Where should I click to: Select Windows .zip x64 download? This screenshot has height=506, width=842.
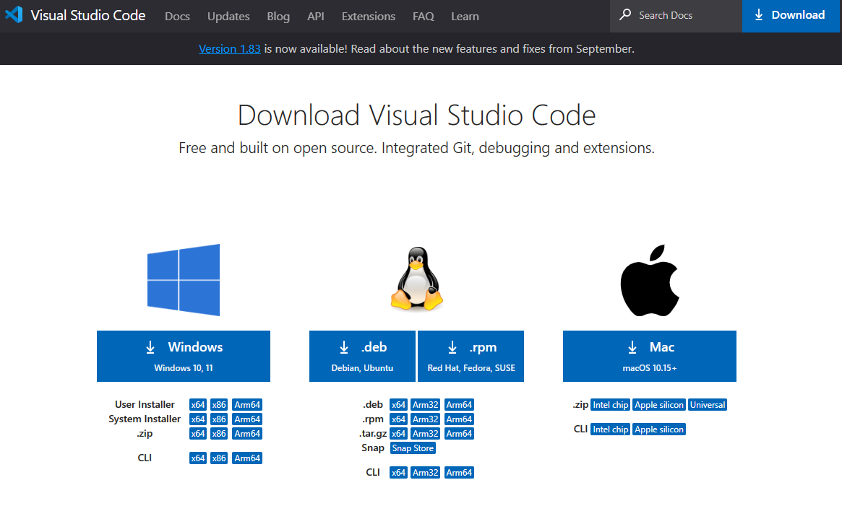197,434
